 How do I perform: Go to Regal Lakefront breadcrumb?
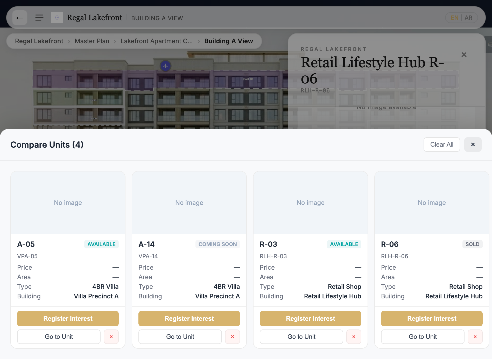coord(39,41)
